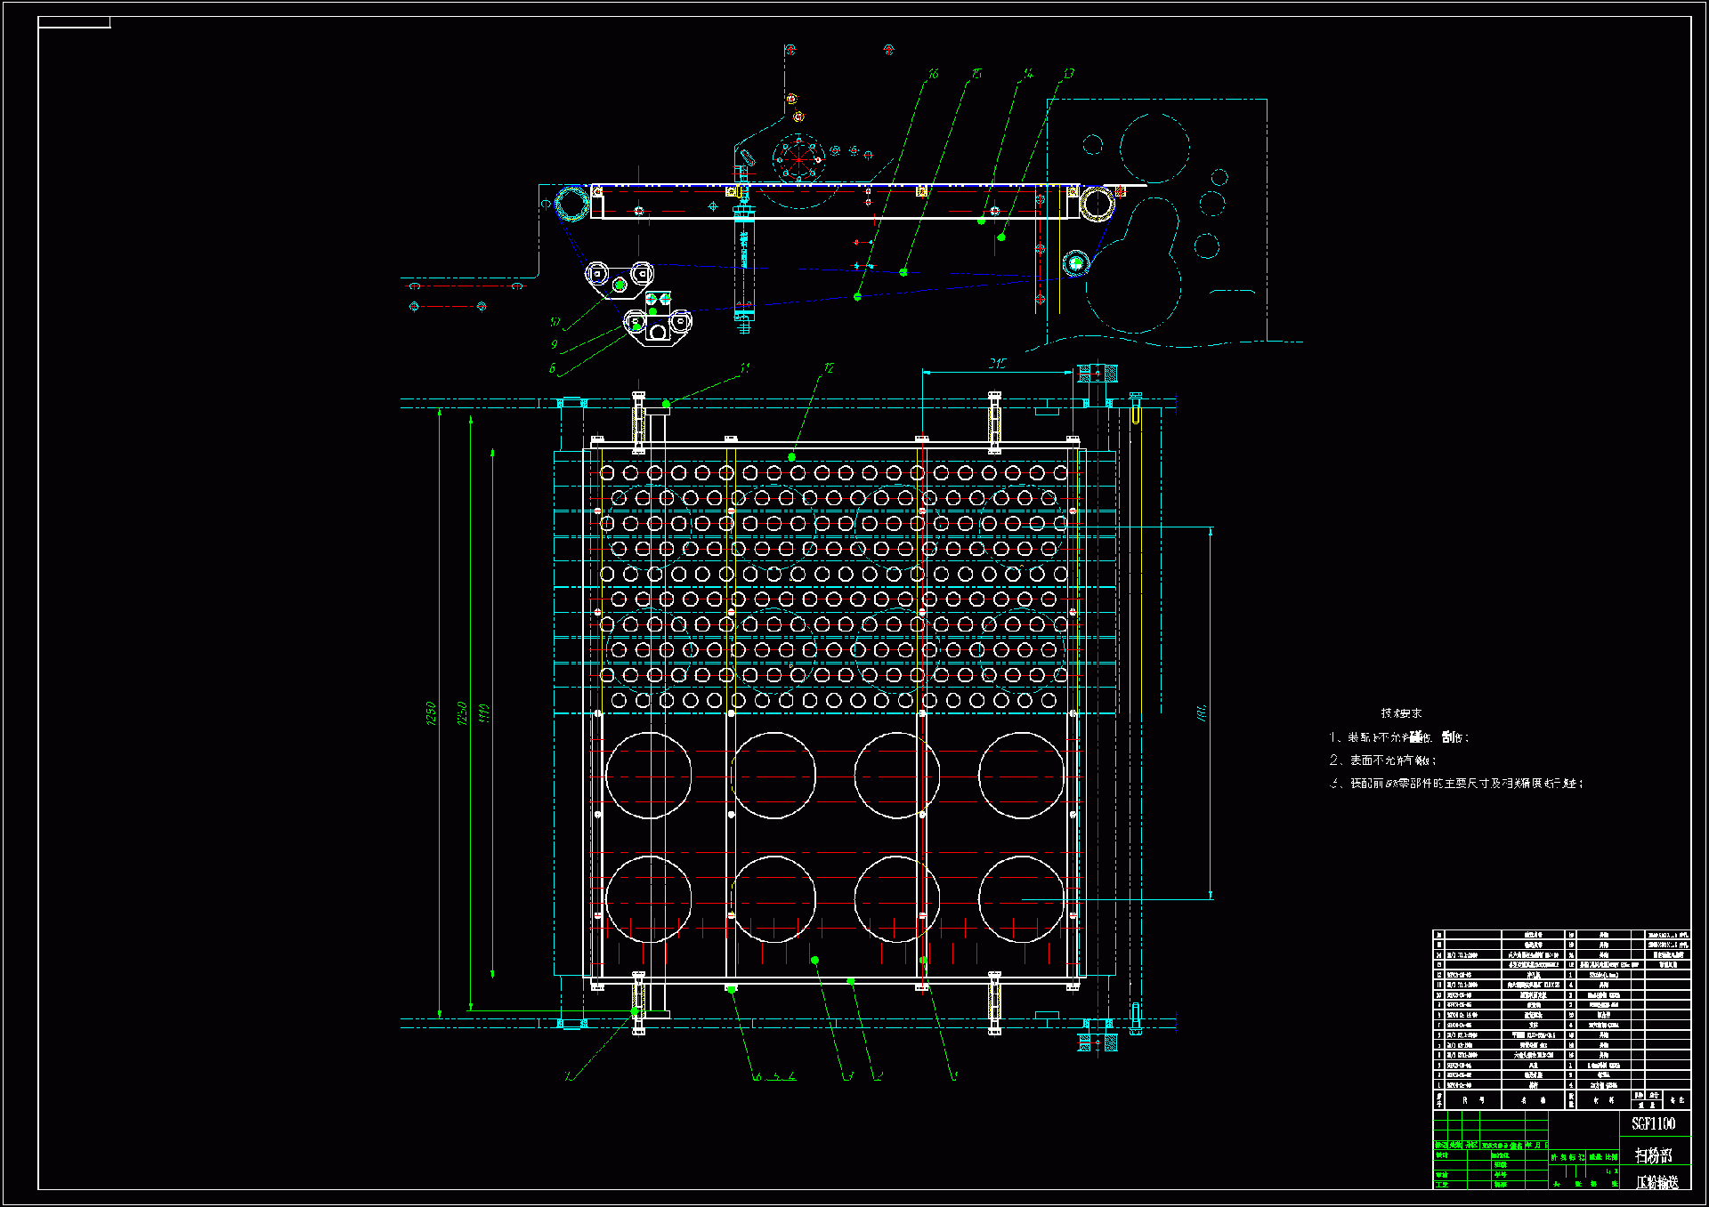Select the red-spoked wheel in side view
Screen dimensions: 1709x1207
tap(798, 159)
